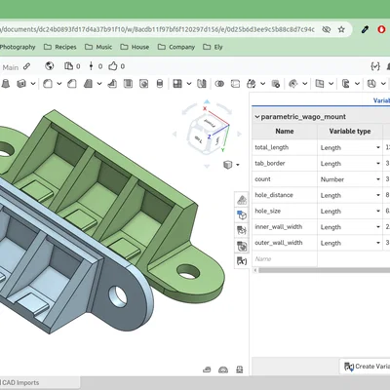Click the Name column header
Viewport: 390px width, 390px height.
point(285,132)
